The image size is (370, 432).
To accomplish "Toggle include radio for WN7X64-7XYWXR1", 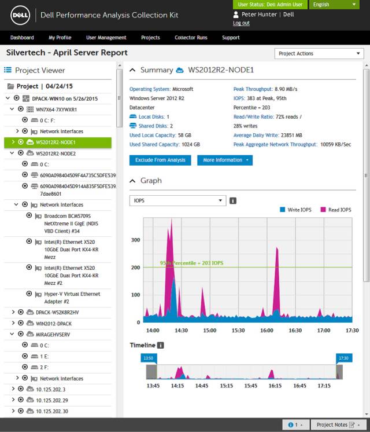I will [x=21, y=109].
